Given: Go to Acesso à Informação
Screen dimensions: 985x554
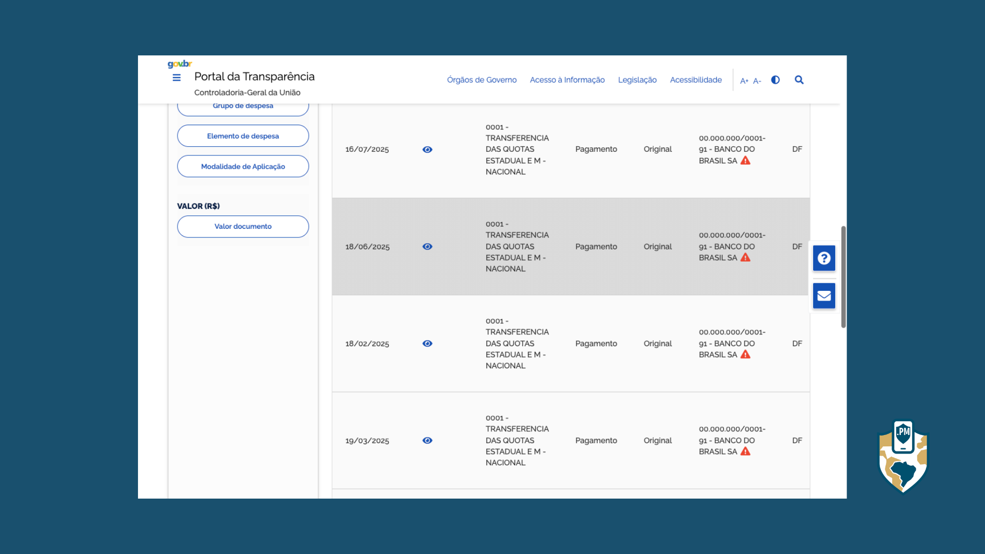Looking at the screenshot, I should (x=567, y=80).
